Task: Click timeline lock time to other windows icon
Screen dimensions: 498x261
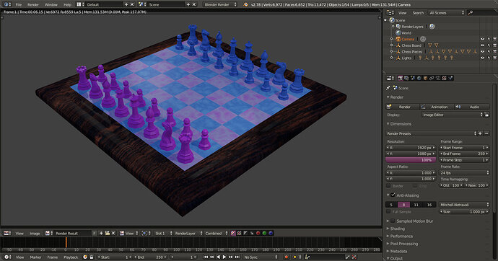Action: [x=92, y=257]
